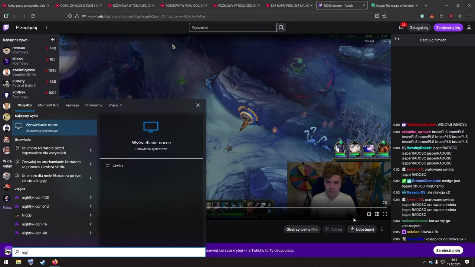Select the Wszystko search tab

click(25, 105)
